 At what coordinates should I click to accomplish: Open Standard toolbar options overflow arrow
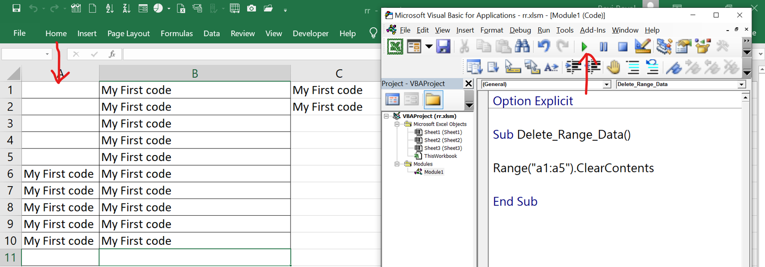pyautogui.click(x=747, y=46)
